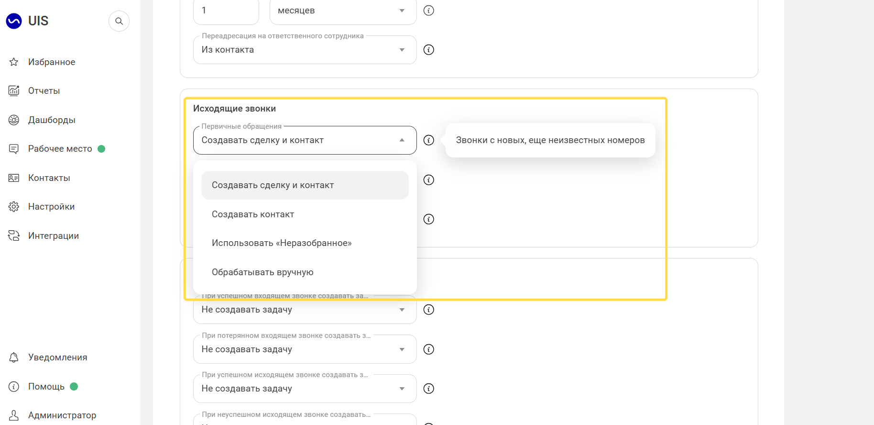Click the search magnifier icon in sidebar
The width and height of the screenshot is (874, 425).
point(119,21)
